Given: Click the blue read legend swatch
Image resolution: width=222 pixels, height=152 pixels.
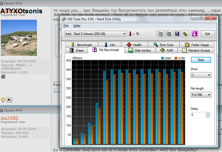Looking at the screenshot, I should point(163,58).
